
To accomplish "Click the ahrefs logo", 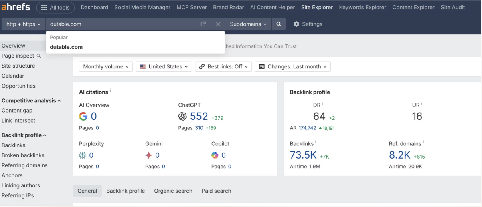I will 16,7.
